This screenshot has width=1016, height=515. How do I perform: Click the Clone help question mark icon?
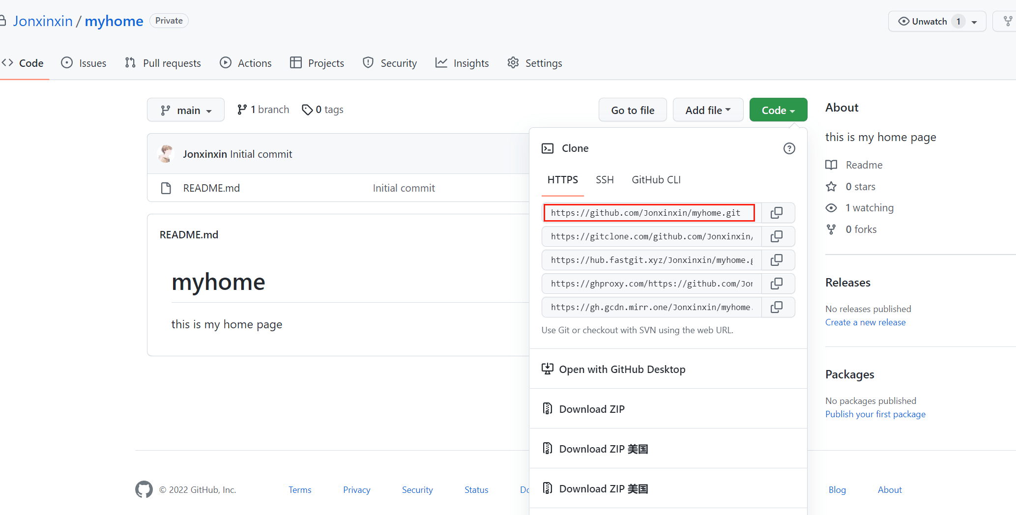789,148
